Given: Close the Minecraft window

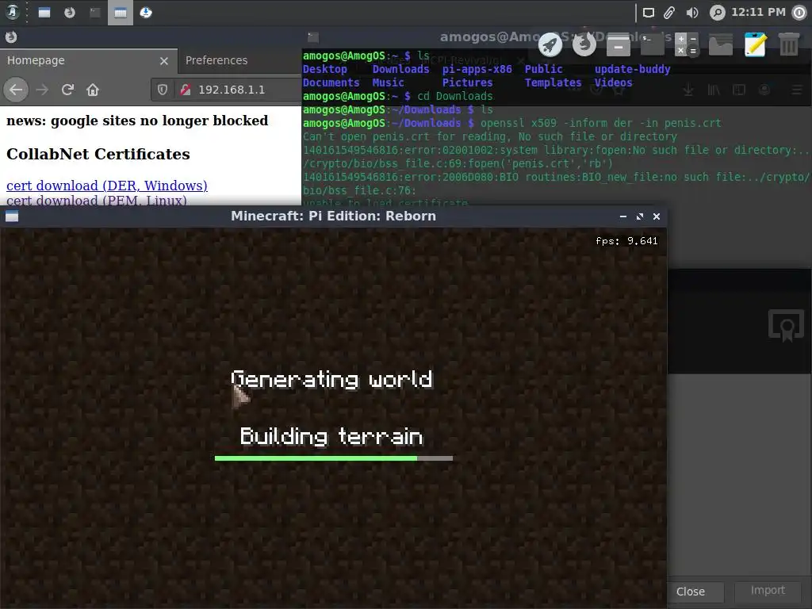Looking at the screenshot, I should click(x=657, y=216).
